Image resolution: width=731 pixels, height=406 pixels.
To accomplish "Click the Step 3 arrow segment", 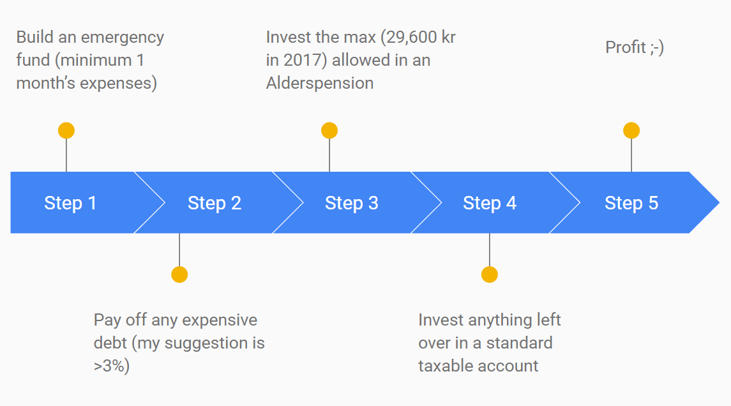I will [x=352, y=203].
